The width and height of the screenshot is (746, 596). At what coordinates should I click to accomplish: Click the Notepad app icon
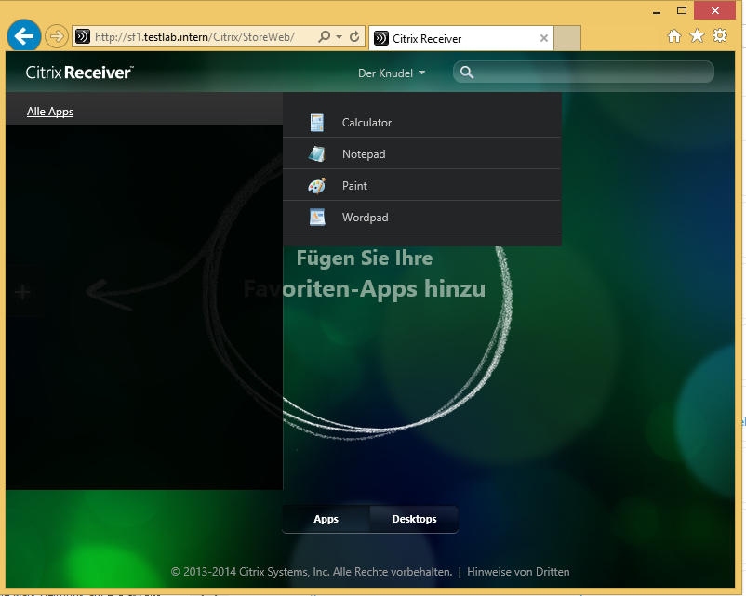[x=317, y=154]
